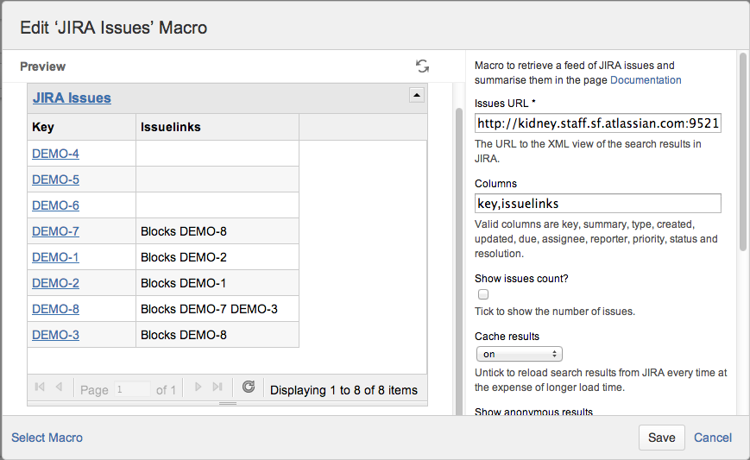Go to last page of results
The width and height of the screenshot is (750, 460).
point(217,388)
